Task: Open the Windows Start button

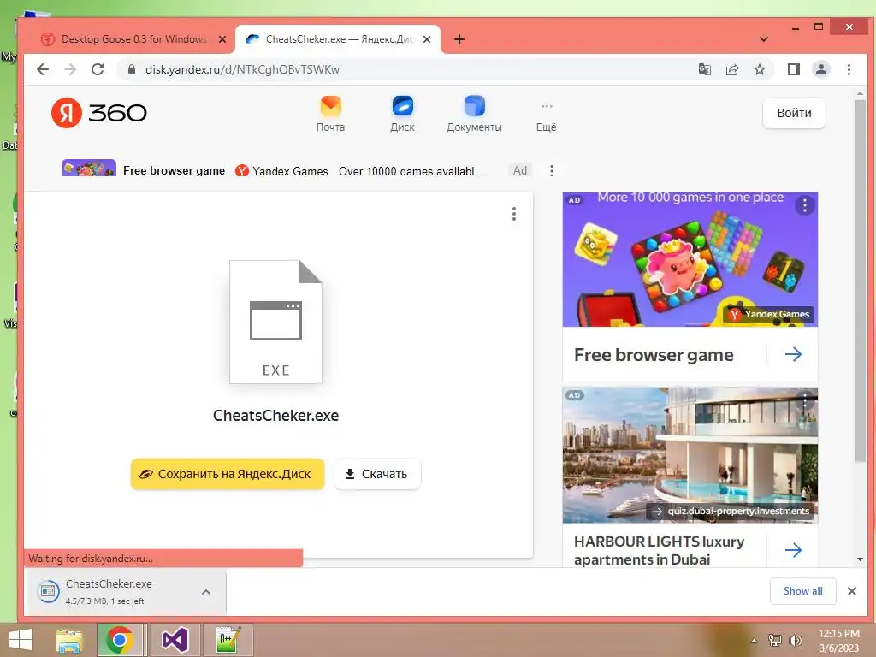Action: coord(21,640)
